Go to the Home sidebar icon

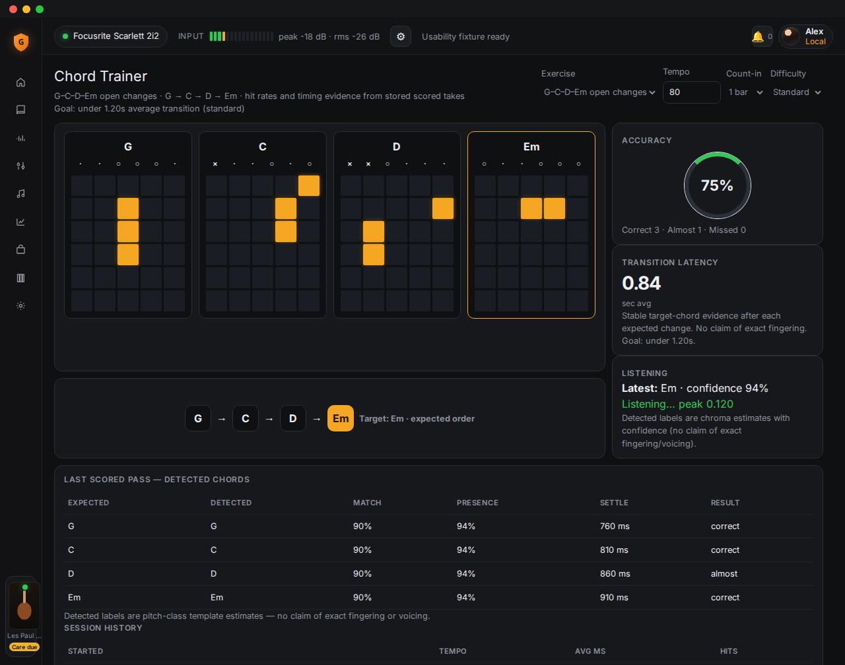pos(20,82)
